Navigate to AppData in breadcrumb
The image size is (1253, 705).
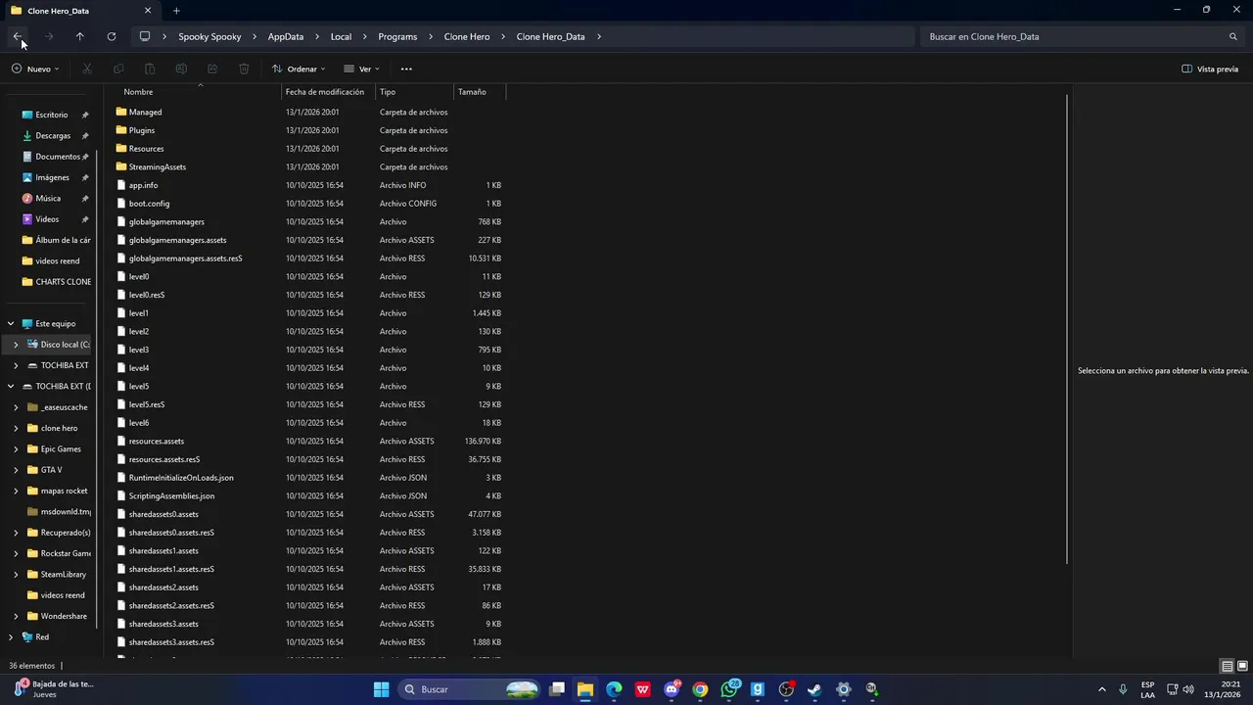click(x=286, y=36)
